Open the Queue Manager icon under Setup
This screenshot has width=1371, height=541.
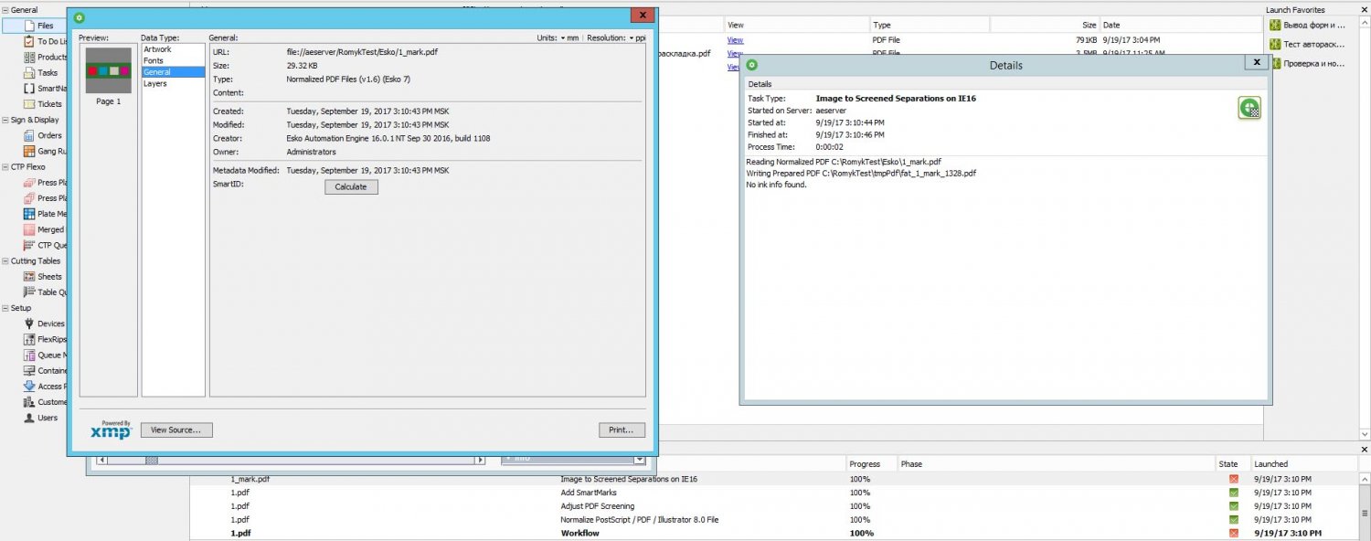[x=29, y=355]
